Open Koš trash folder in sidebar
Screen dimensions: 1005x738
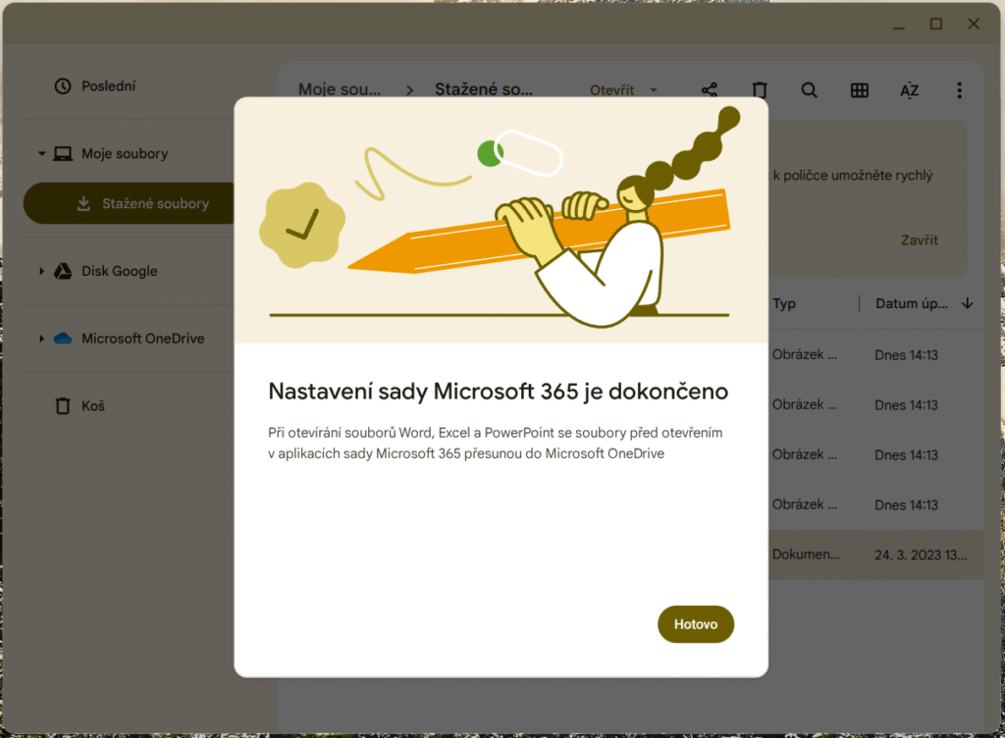(92, 405)
